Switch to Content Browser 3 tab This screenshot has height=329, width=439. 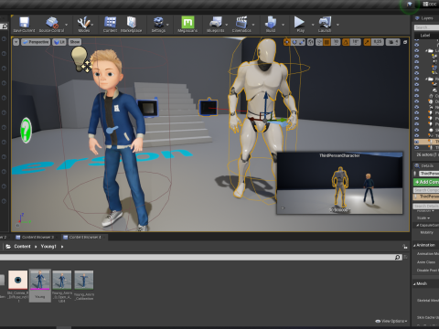(35, 237)
